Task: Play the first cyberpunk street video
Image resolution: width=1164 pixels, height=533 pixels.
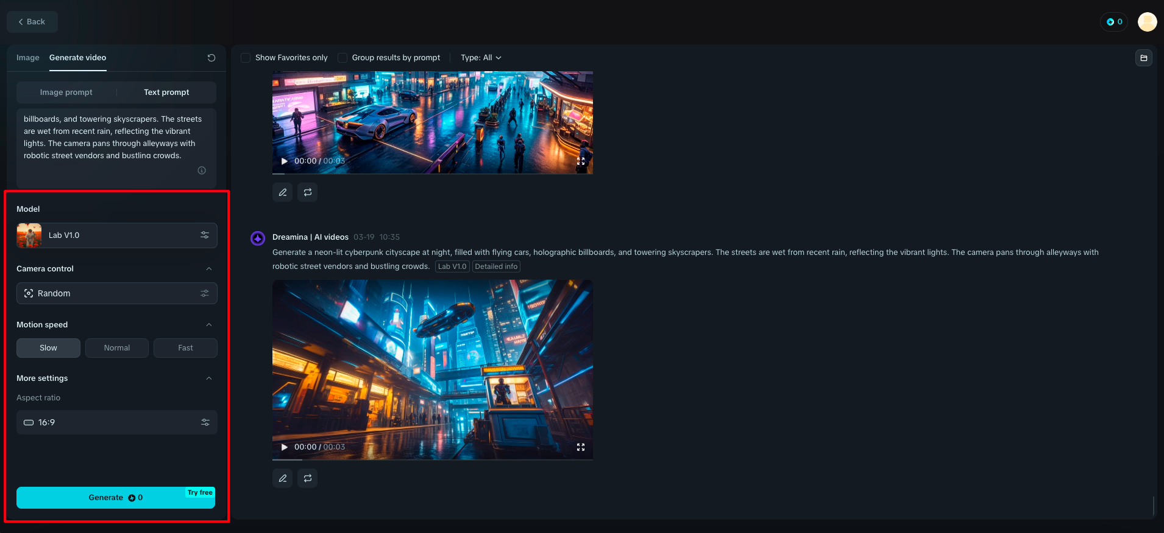Action: [284, 161]
